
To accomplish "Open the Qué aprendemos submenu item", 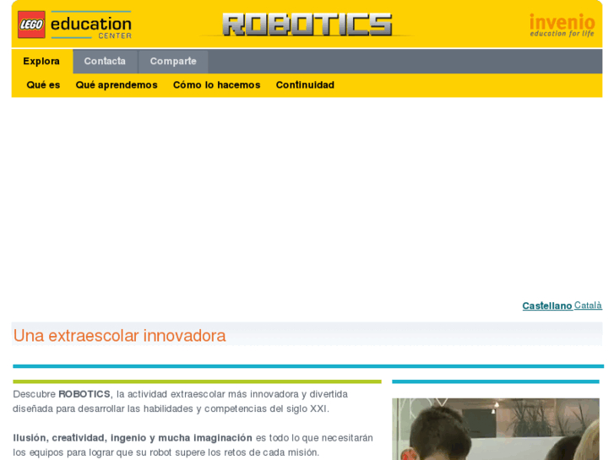I will (x=117, y=85).
